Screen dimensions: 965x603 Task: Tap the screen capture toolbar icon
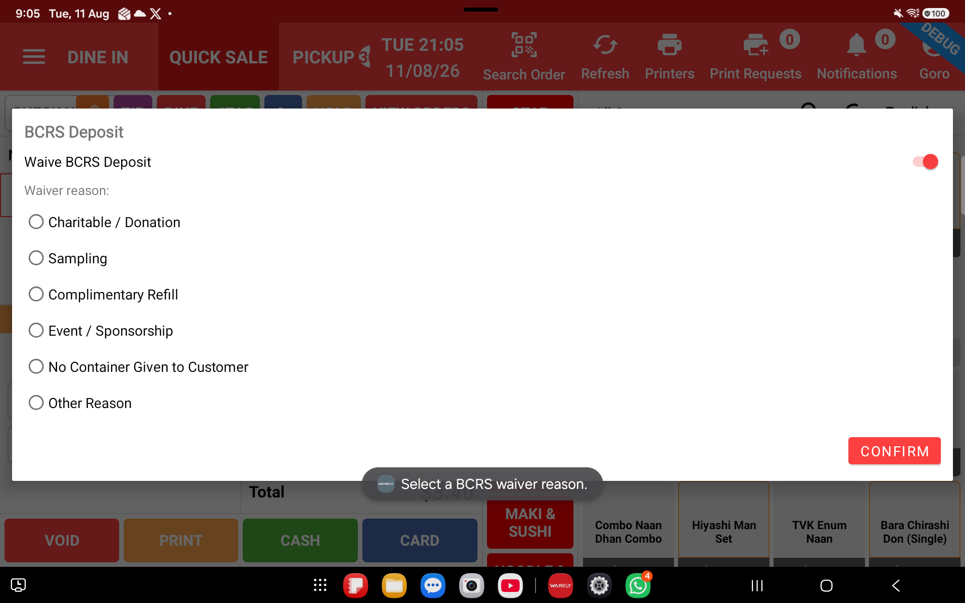(18, 585)
